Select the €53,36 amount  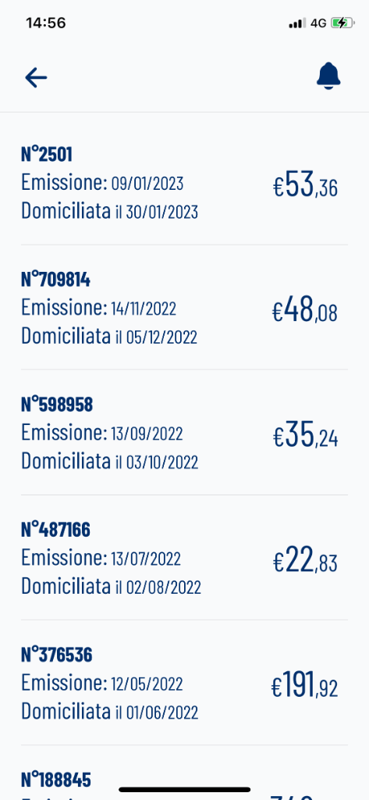[x=305, y=186]
